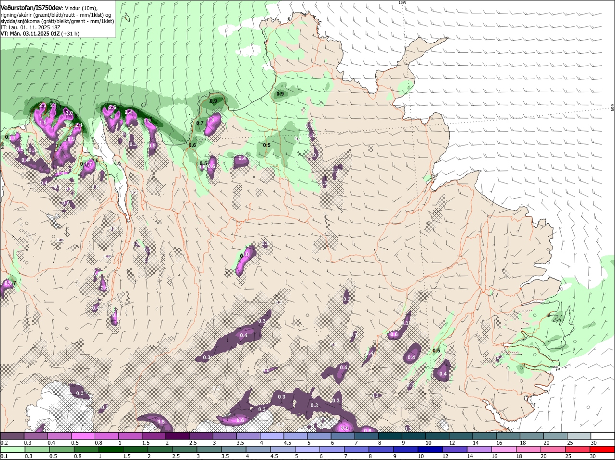Screen dimensions: 615x460
Task: Pick the upper snow legend swatch between 4 and 4.5
Action: (x=272, y=436)
